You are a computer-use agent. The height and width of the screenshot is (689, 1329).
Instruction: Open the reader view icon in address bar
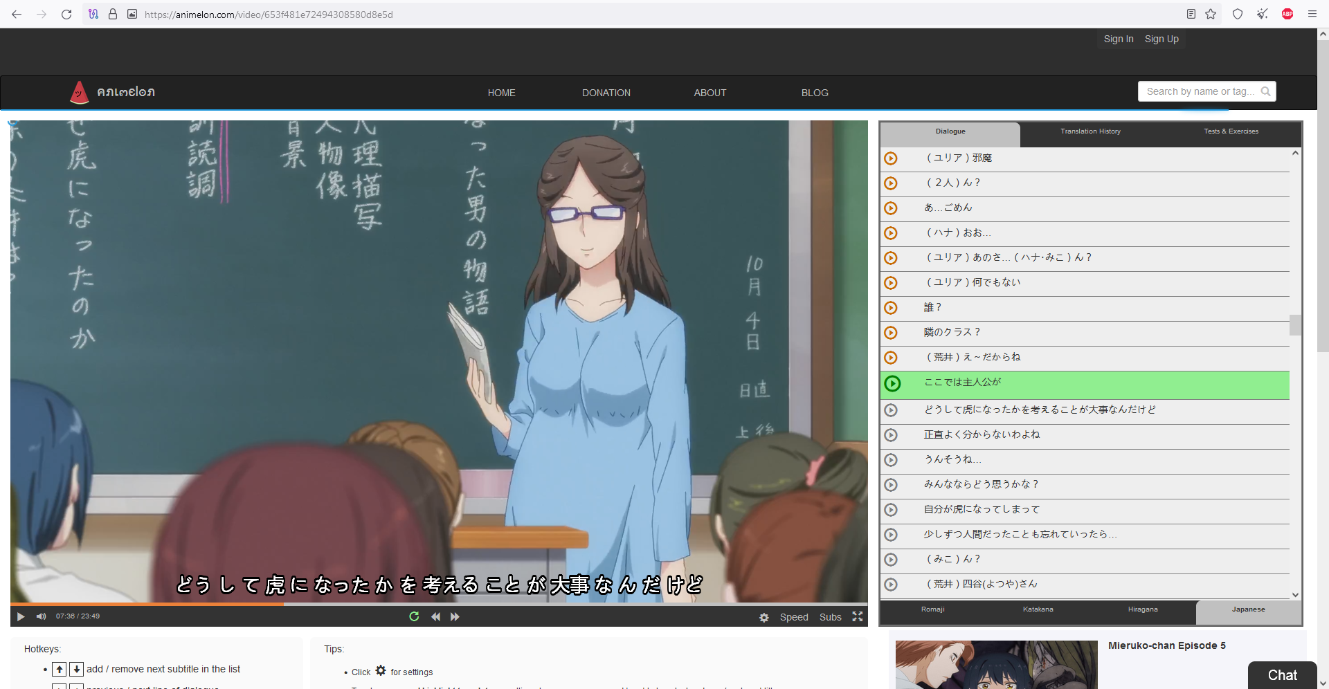[x=1191, y=14]
